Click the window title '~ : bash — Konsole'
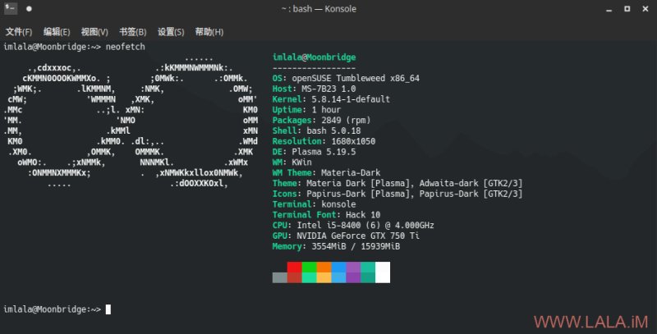Image resolution: width=657 pixels, height=334 pixels. 319,9
